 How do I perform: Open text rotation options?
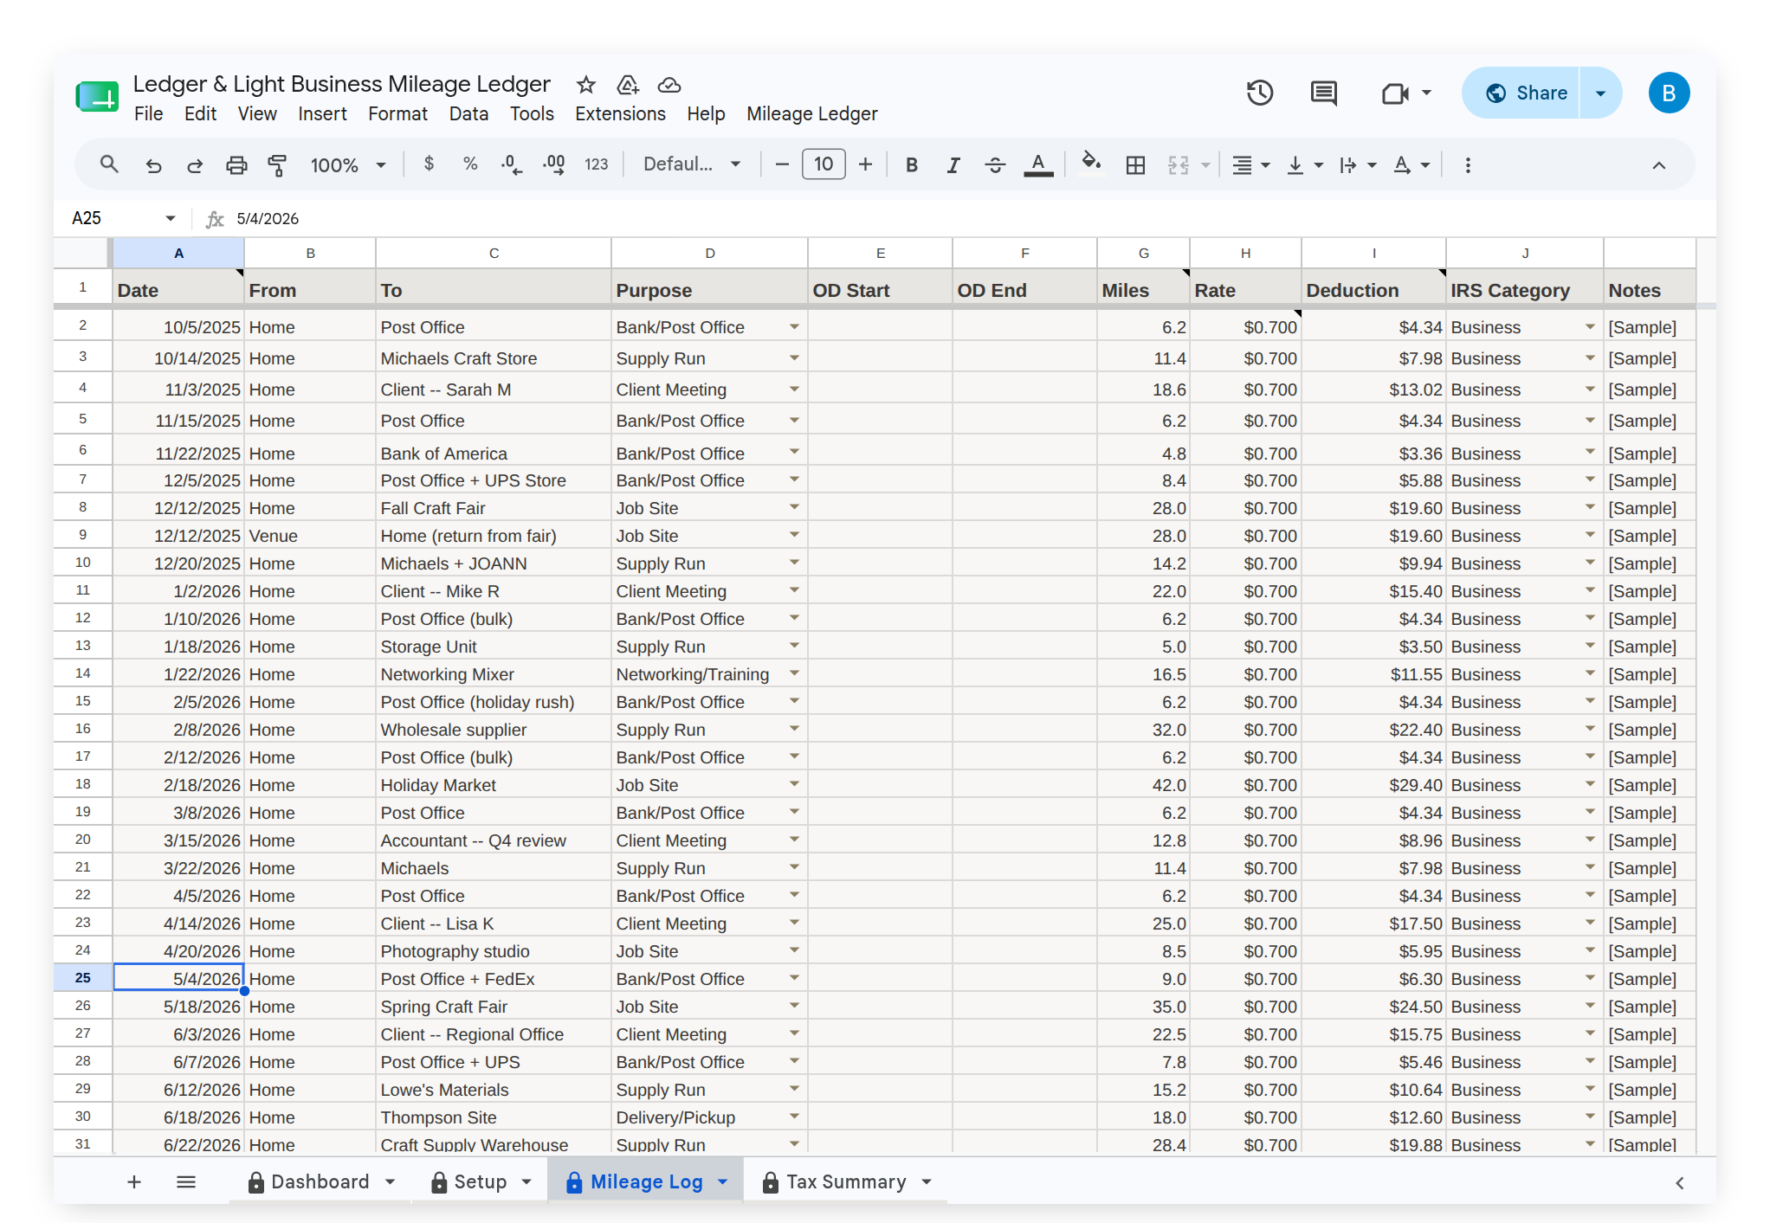[x=1411, y=164]
